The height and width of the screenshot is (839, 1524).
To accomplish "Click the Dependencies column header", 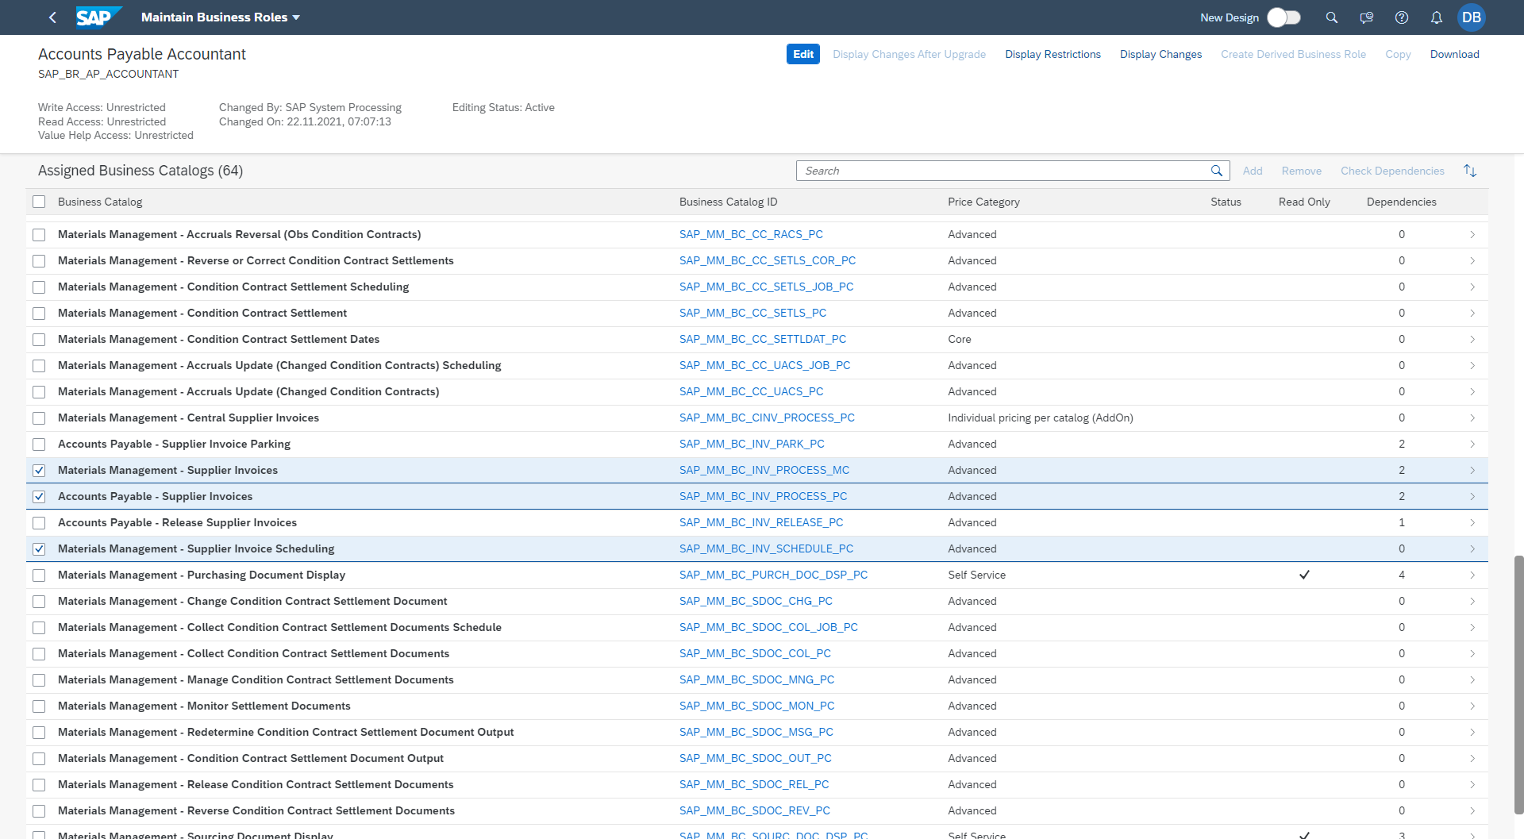I will (x=1401, y=202).
